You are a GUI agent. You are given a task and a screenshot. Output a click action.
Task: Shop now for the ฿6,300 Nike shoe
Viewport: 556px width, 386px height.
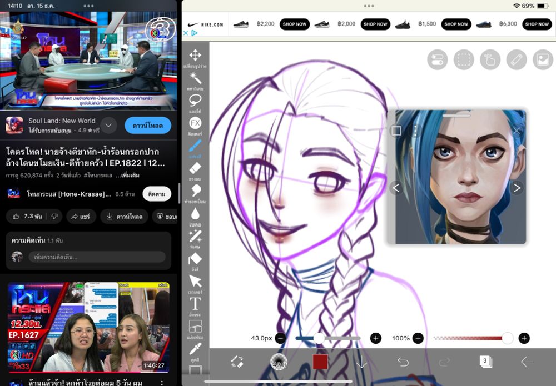coord(537,24)
